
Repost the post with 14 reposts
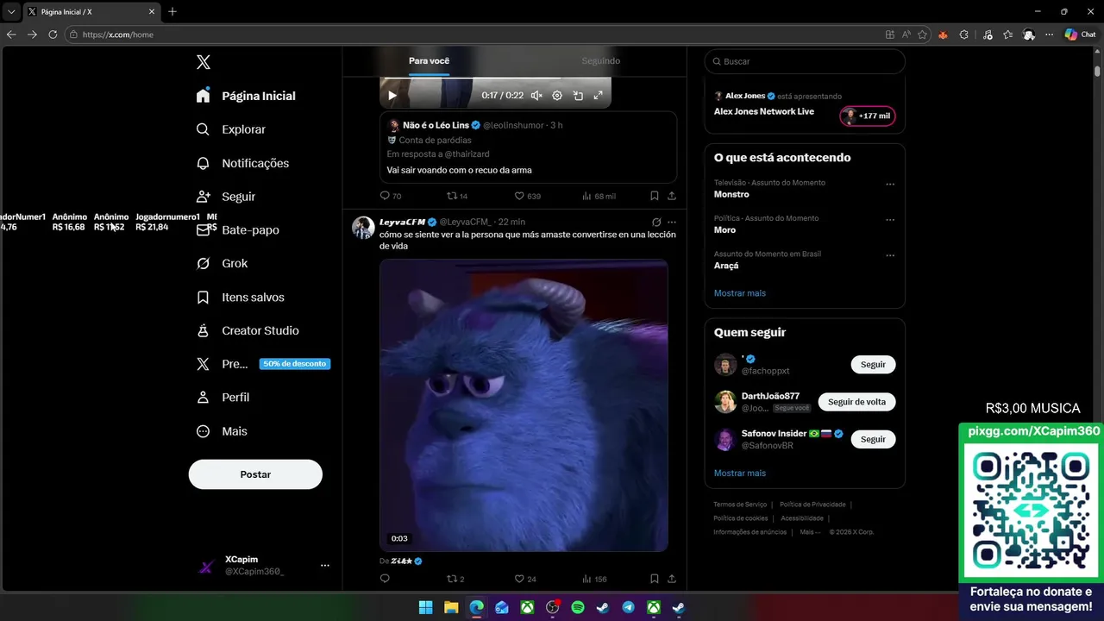click(x=457, y=197)
